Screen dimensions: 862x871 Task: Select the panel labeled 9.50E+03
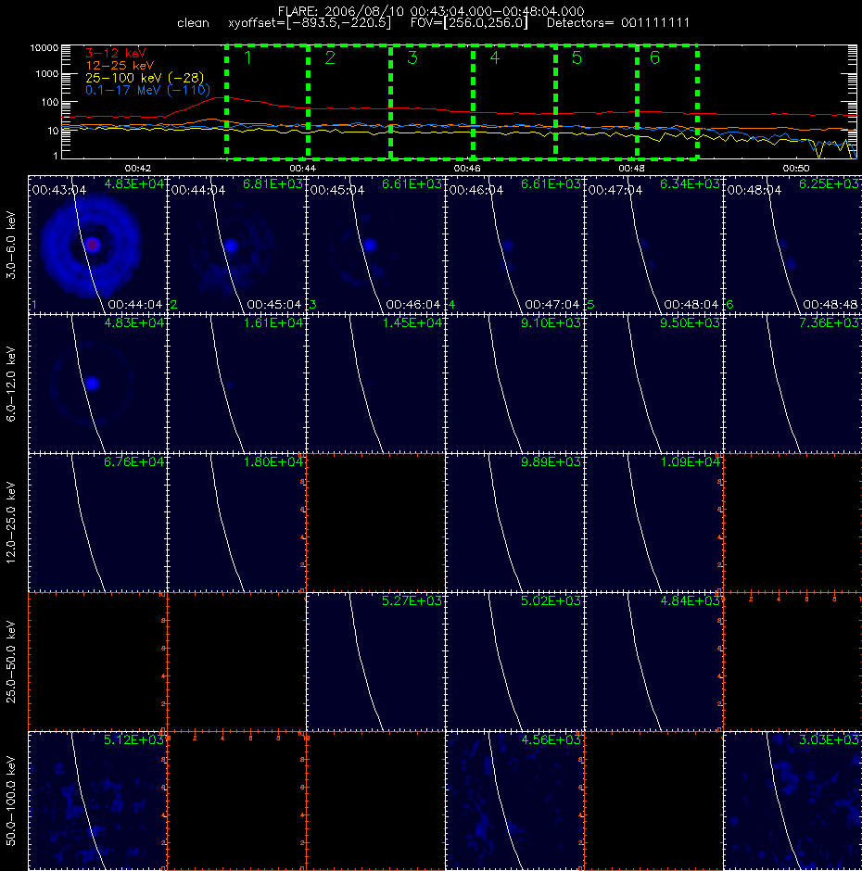click(653, 384)
